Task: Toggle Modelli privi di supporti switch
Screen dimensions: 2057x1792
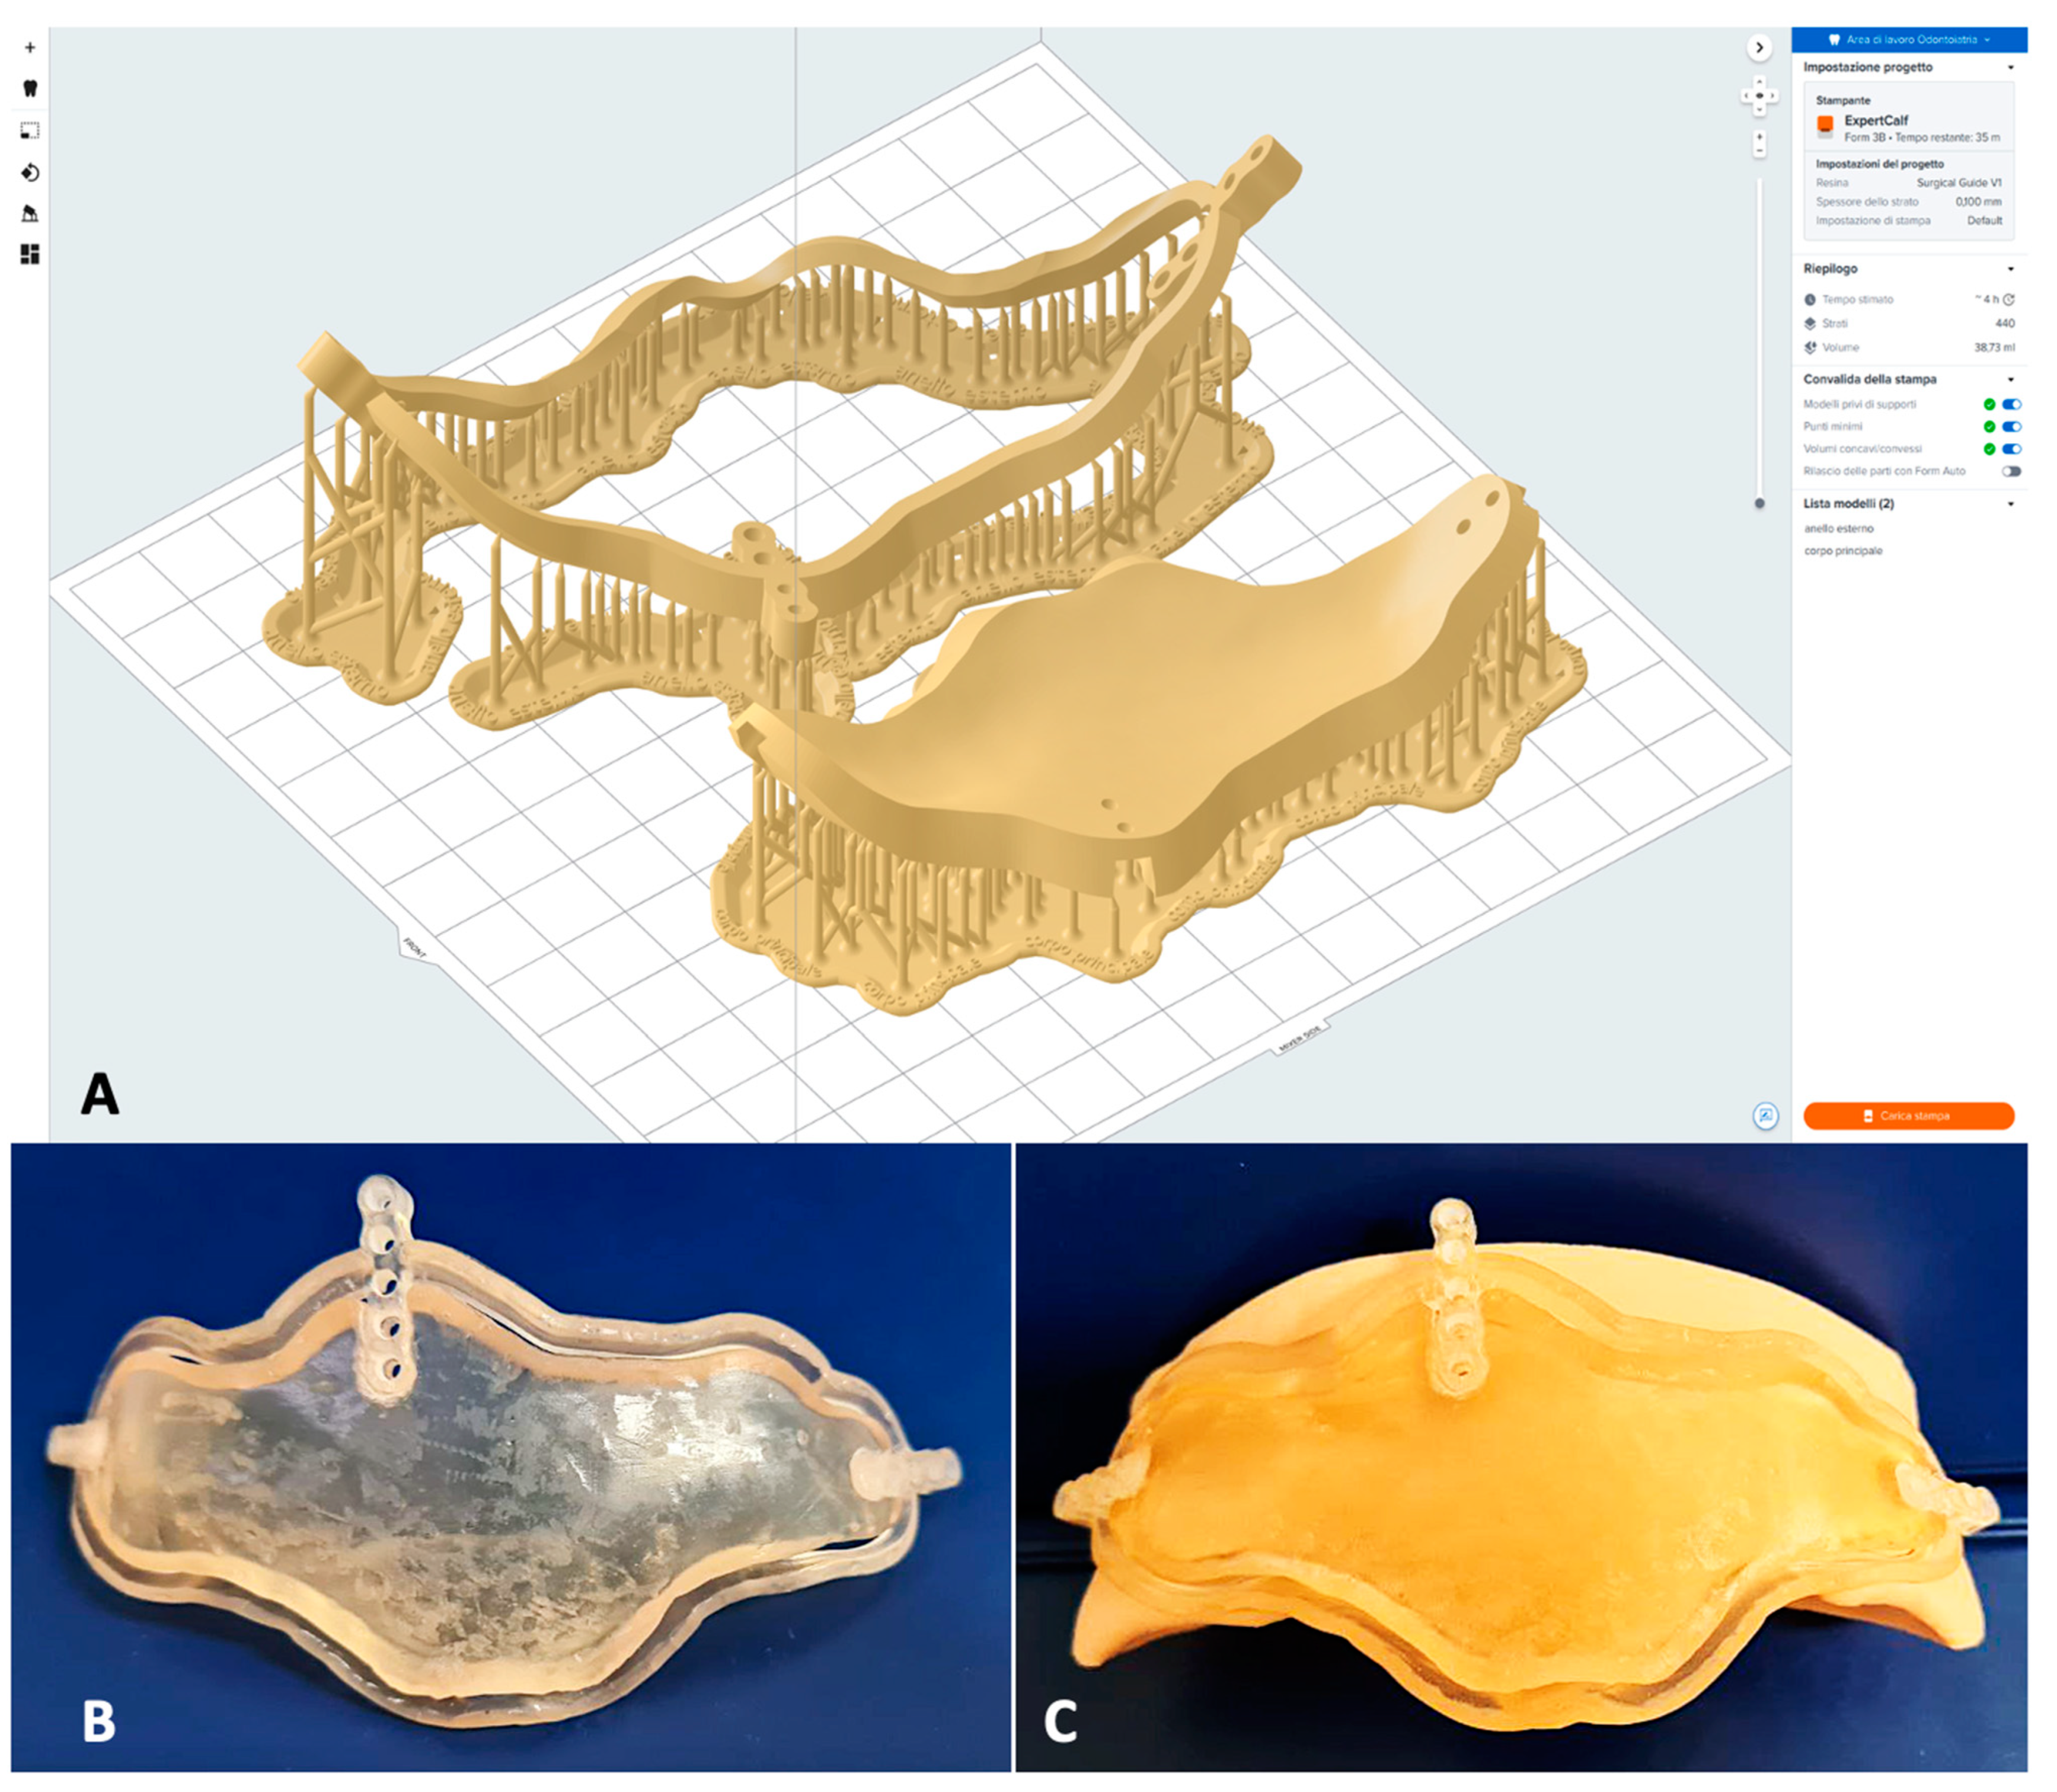Action: (2011, 404)
